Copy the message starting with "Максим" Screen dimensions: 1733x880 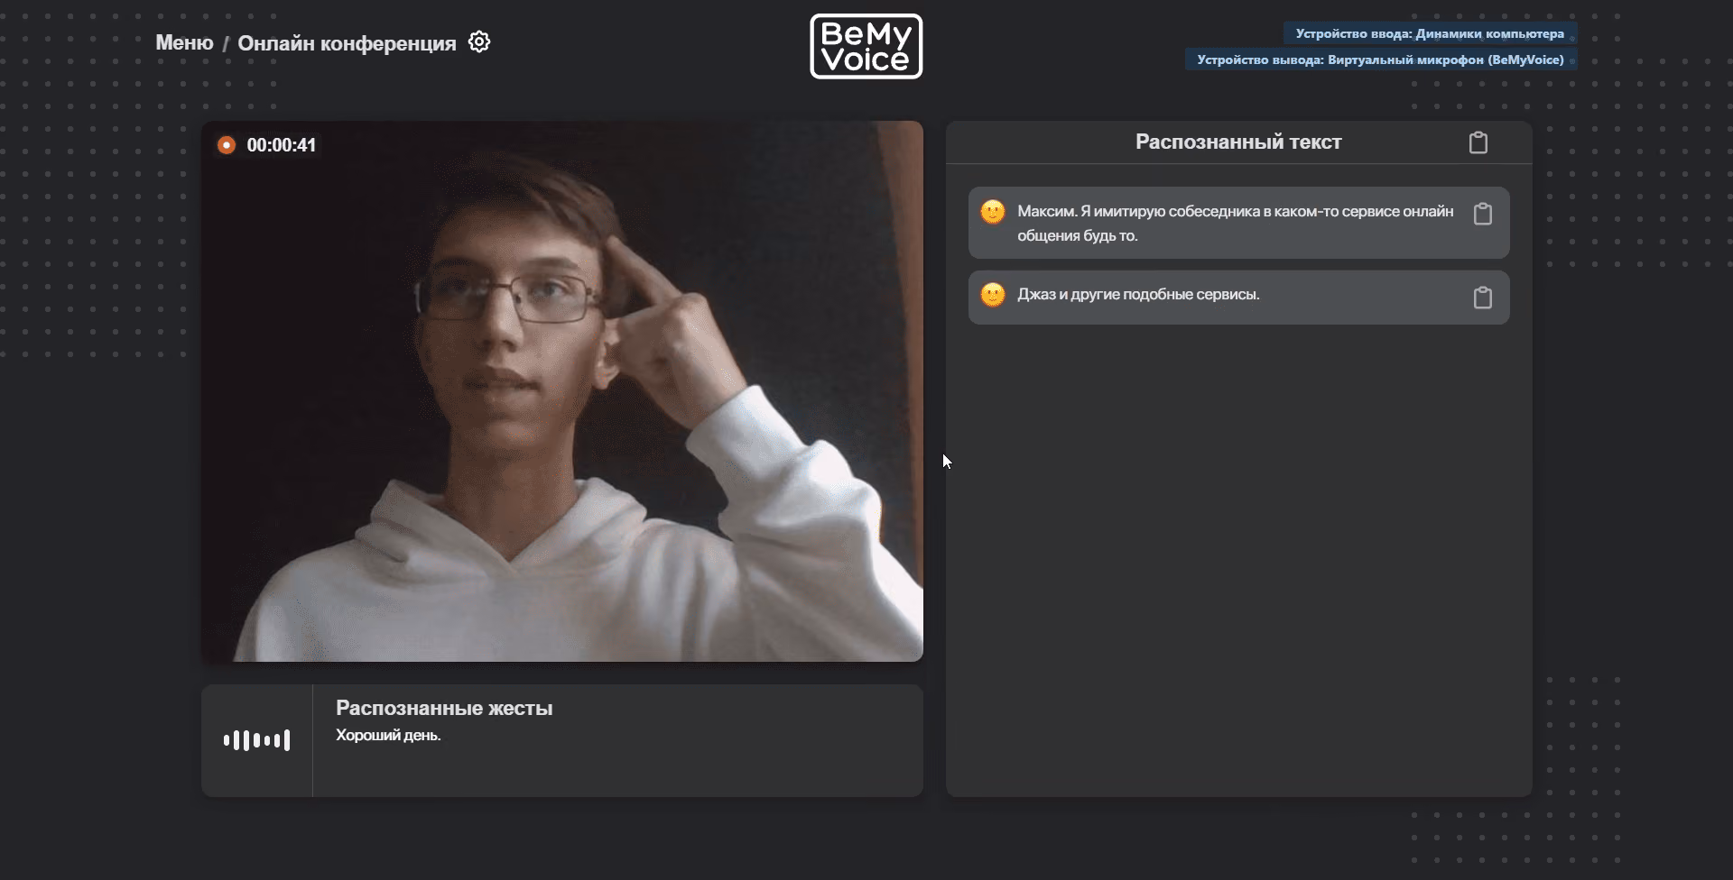1482,214
